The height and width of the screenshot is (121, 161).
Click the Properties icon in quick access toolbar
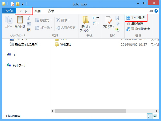click(x=13, y=4)
